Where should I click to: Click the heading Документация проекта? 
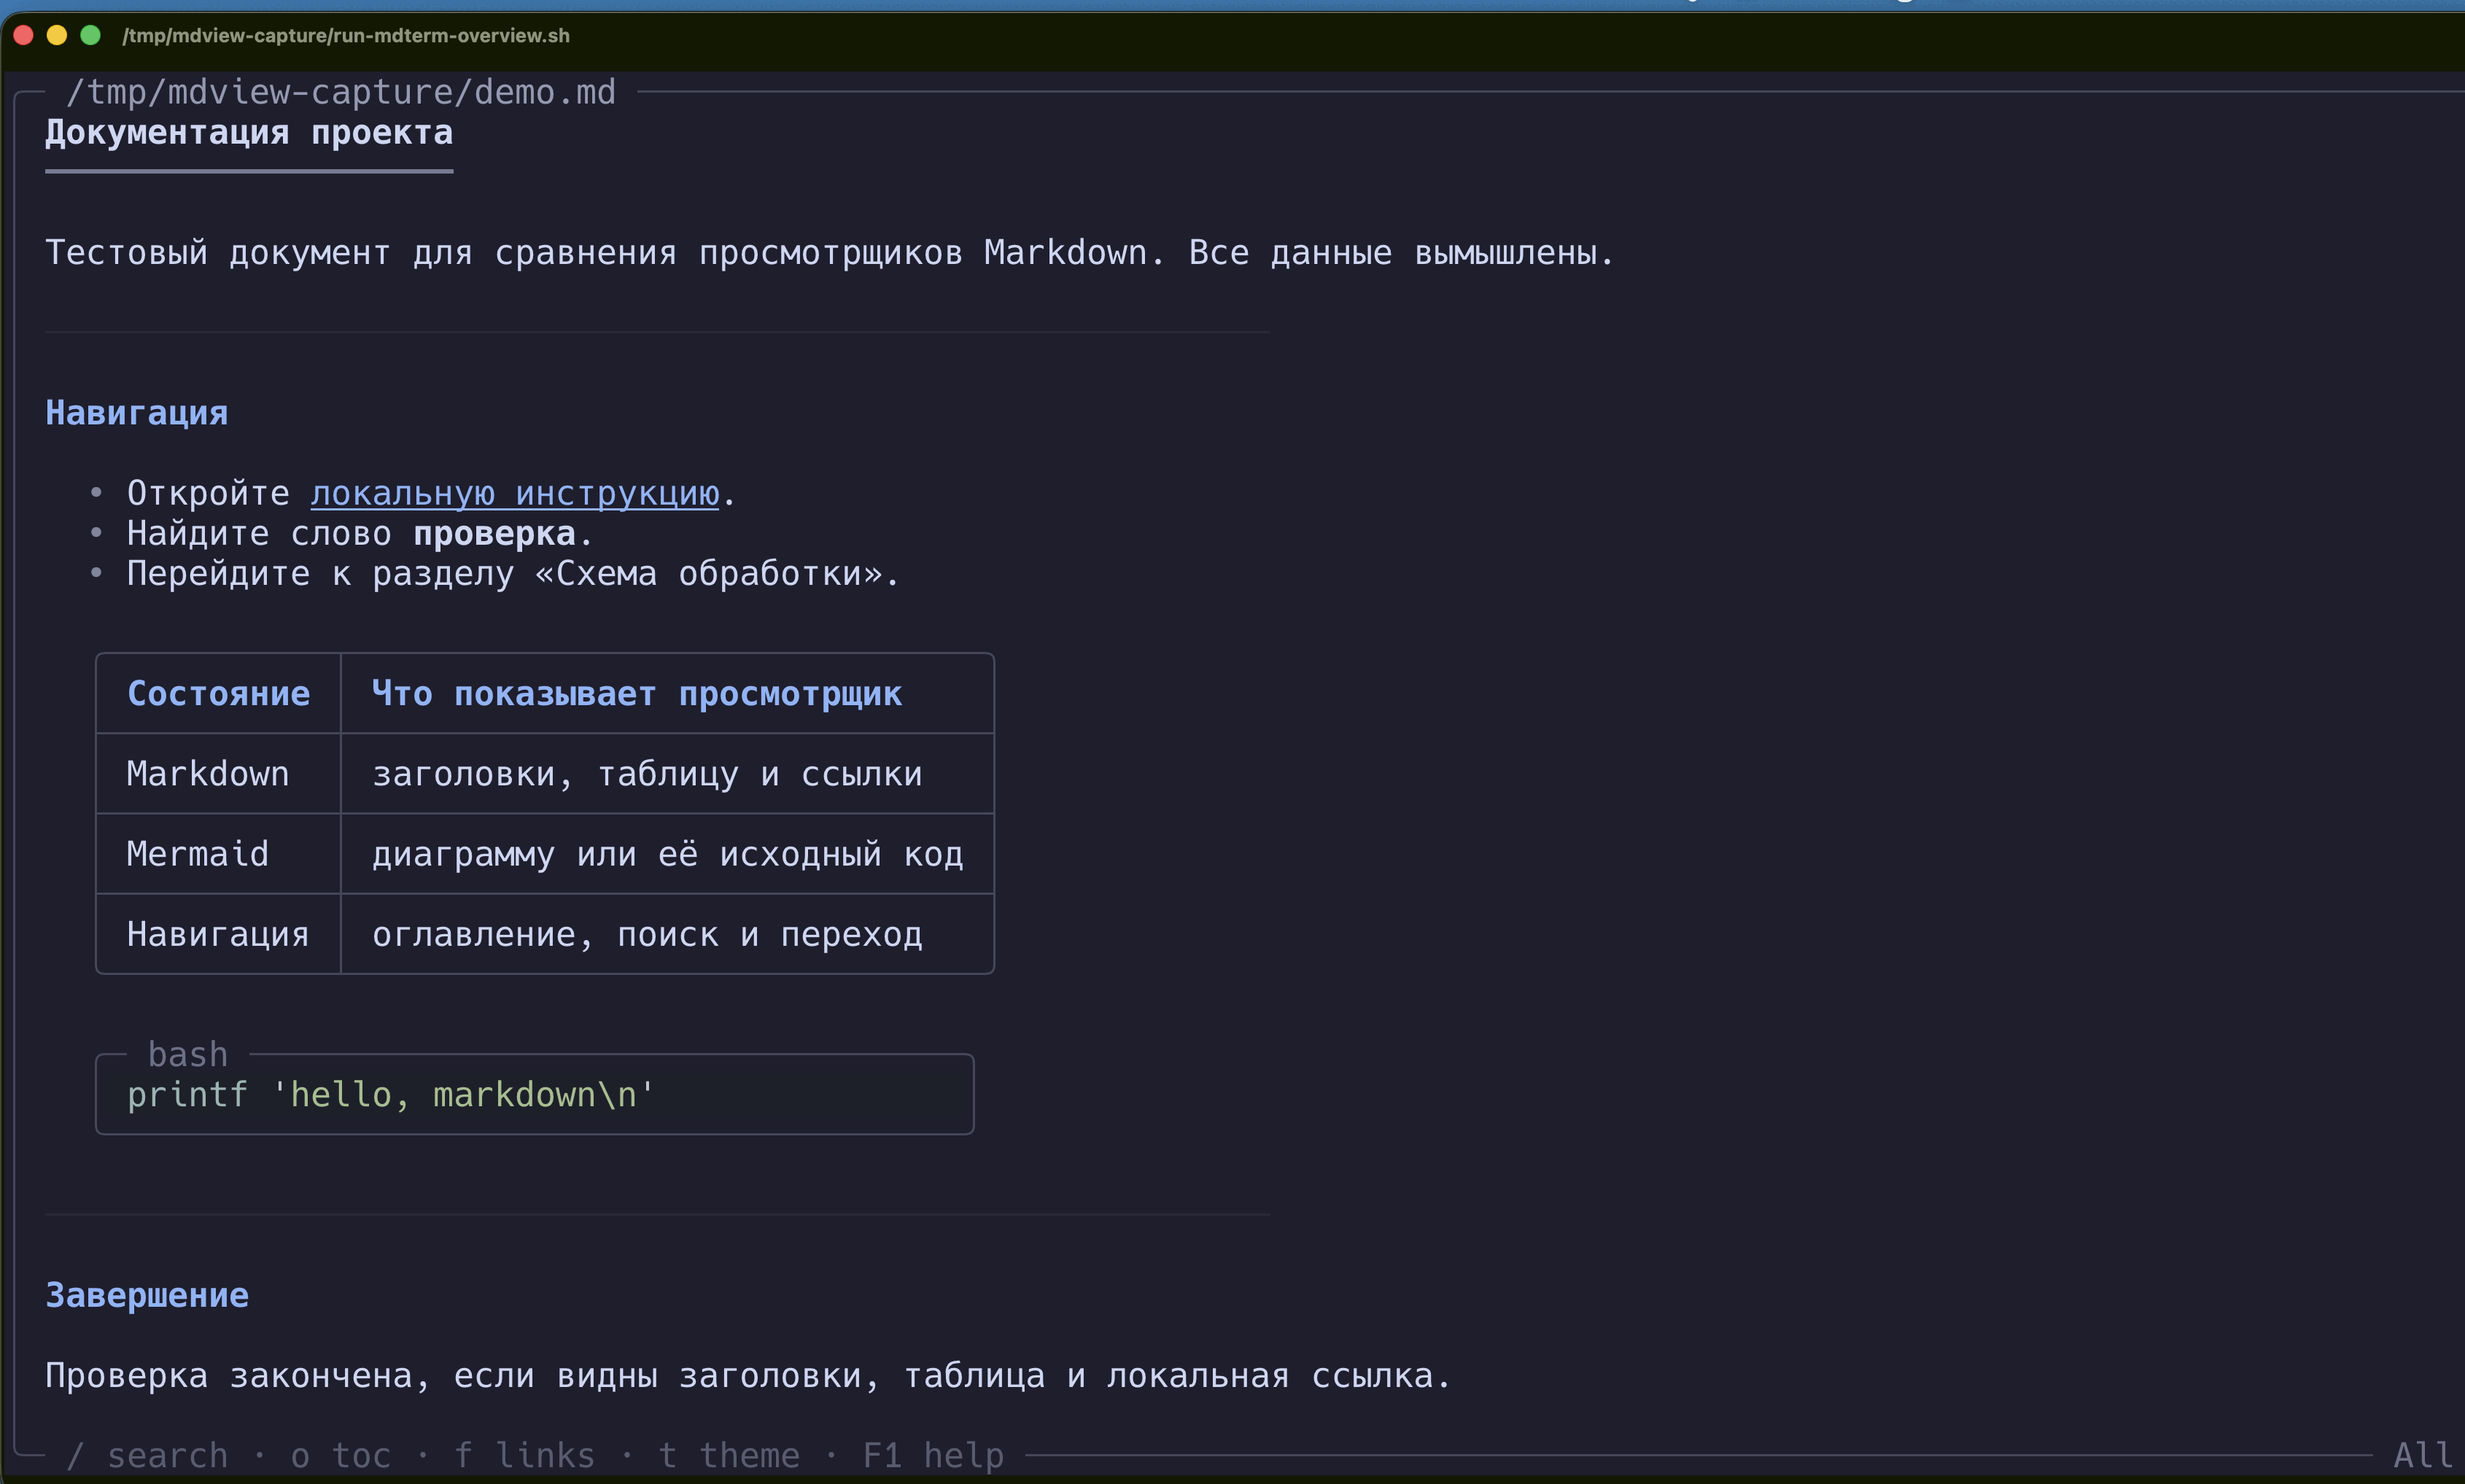249,133
